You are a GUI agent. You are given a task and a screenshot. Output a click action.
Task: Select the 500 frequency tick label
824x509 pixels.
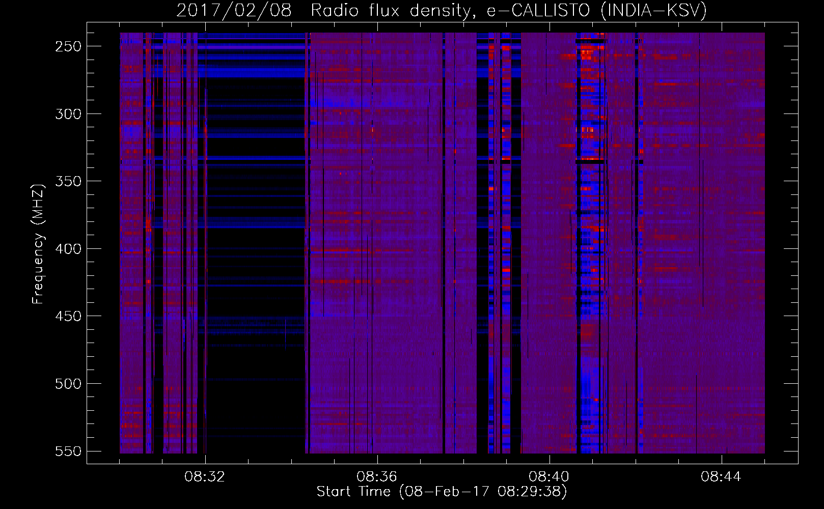(68, 384)
